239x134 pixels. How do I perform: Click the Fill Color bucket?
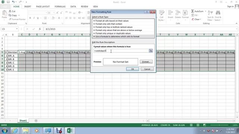coord(53,18)
